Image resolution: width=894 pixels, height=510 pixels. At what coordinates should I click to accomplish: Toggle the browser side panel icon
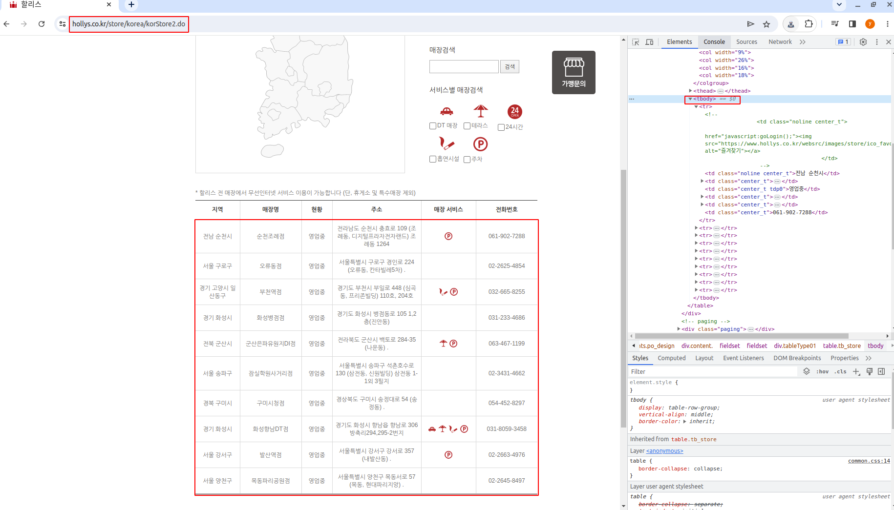pos(852,24)
